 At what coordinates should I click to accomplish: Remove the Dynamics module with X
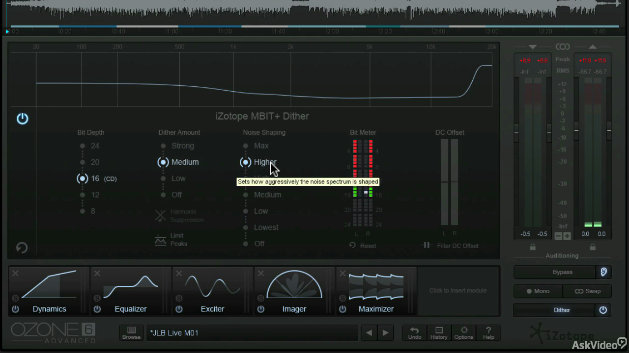[15, 273]
